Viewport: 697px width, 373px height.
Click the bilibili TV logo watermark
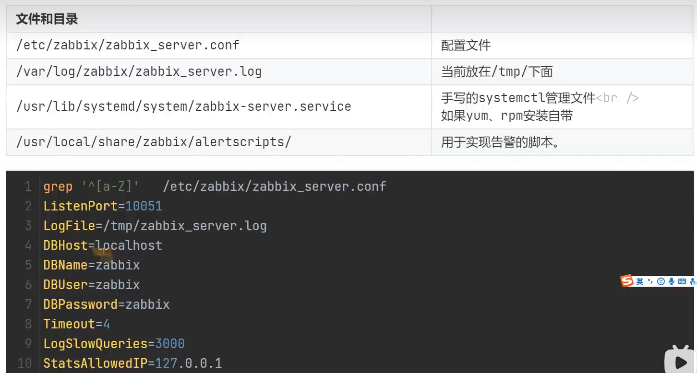680,359
